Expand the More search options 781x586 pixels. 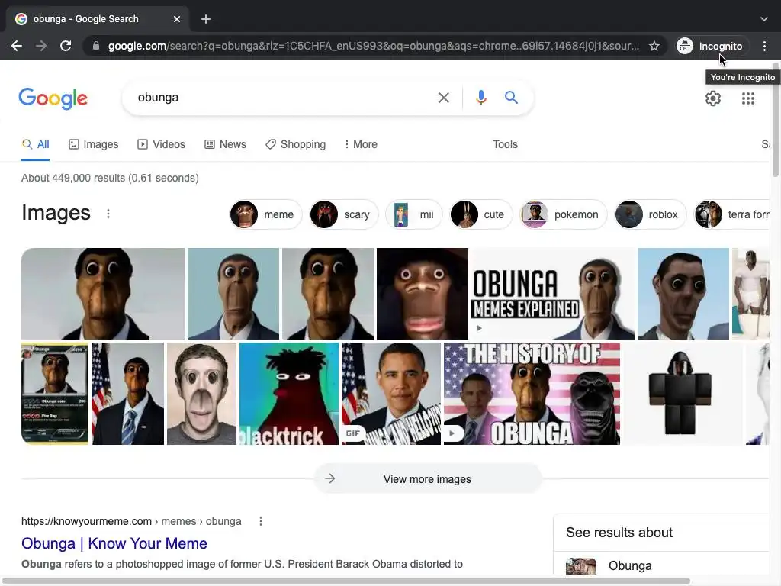click(x=361, y=144)
